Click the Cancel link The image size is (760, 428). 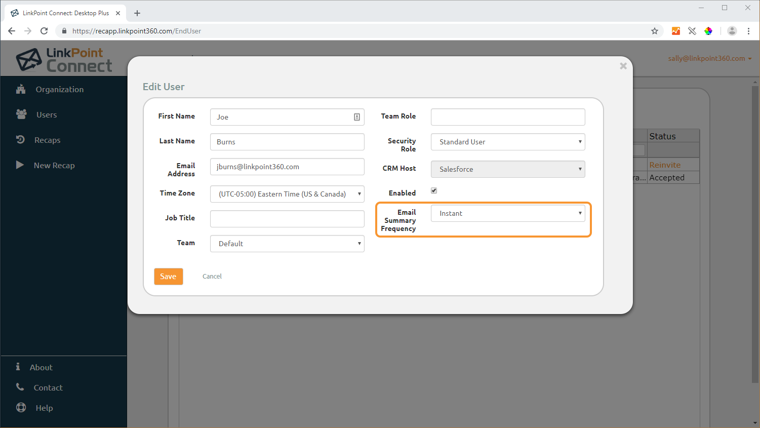pos(212,277)
